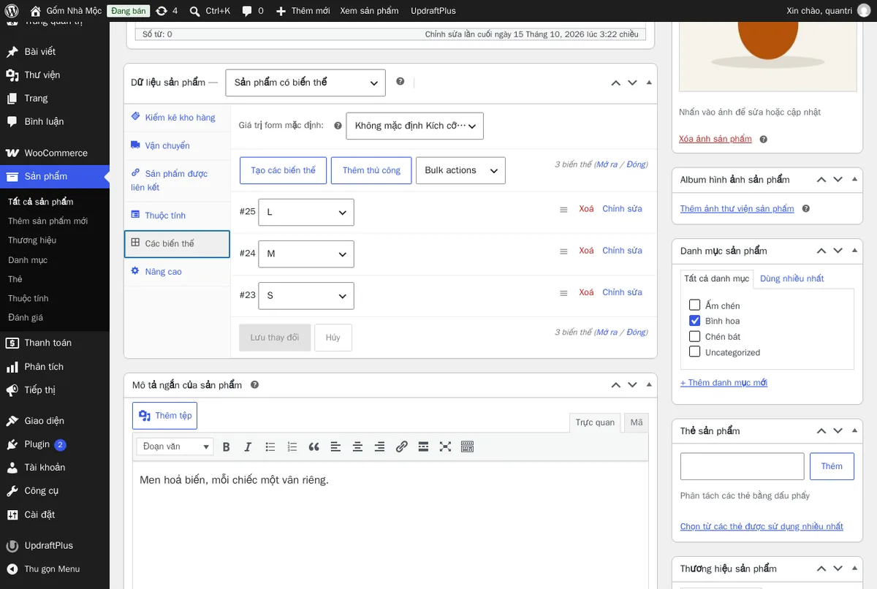Switch editor to Mã tab
The image size is (877, 589).
[x=637, y=422]
